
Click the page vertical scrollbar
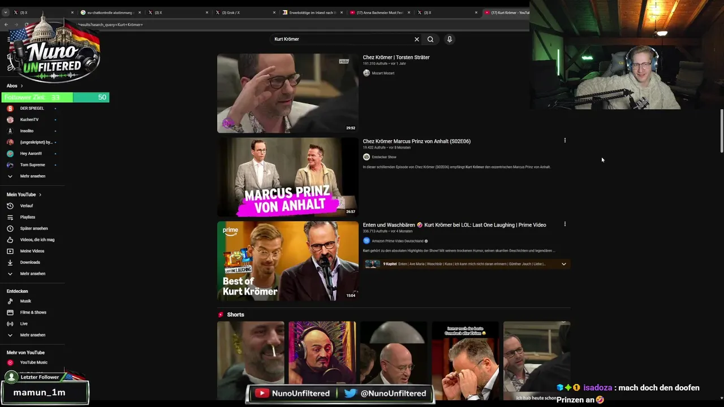click(x=721, y=131)
